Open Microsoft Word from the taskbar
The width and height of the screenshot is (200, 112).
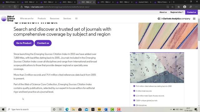(x=106, y=109)
